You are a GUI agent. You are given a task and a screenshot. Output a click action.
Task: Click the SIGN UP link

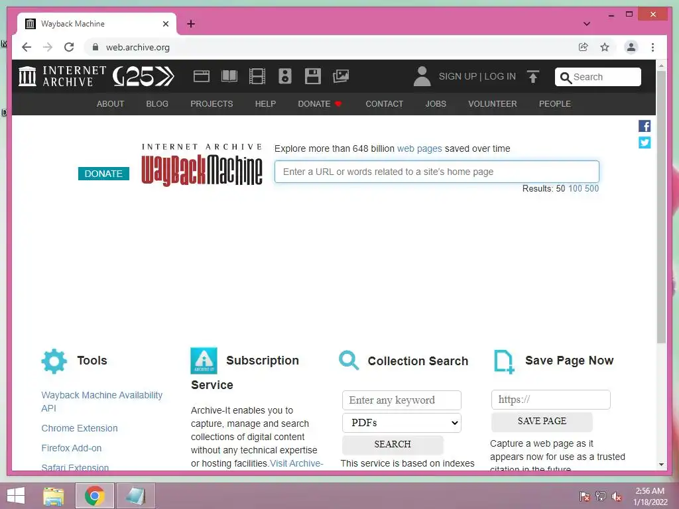(458, 77)
